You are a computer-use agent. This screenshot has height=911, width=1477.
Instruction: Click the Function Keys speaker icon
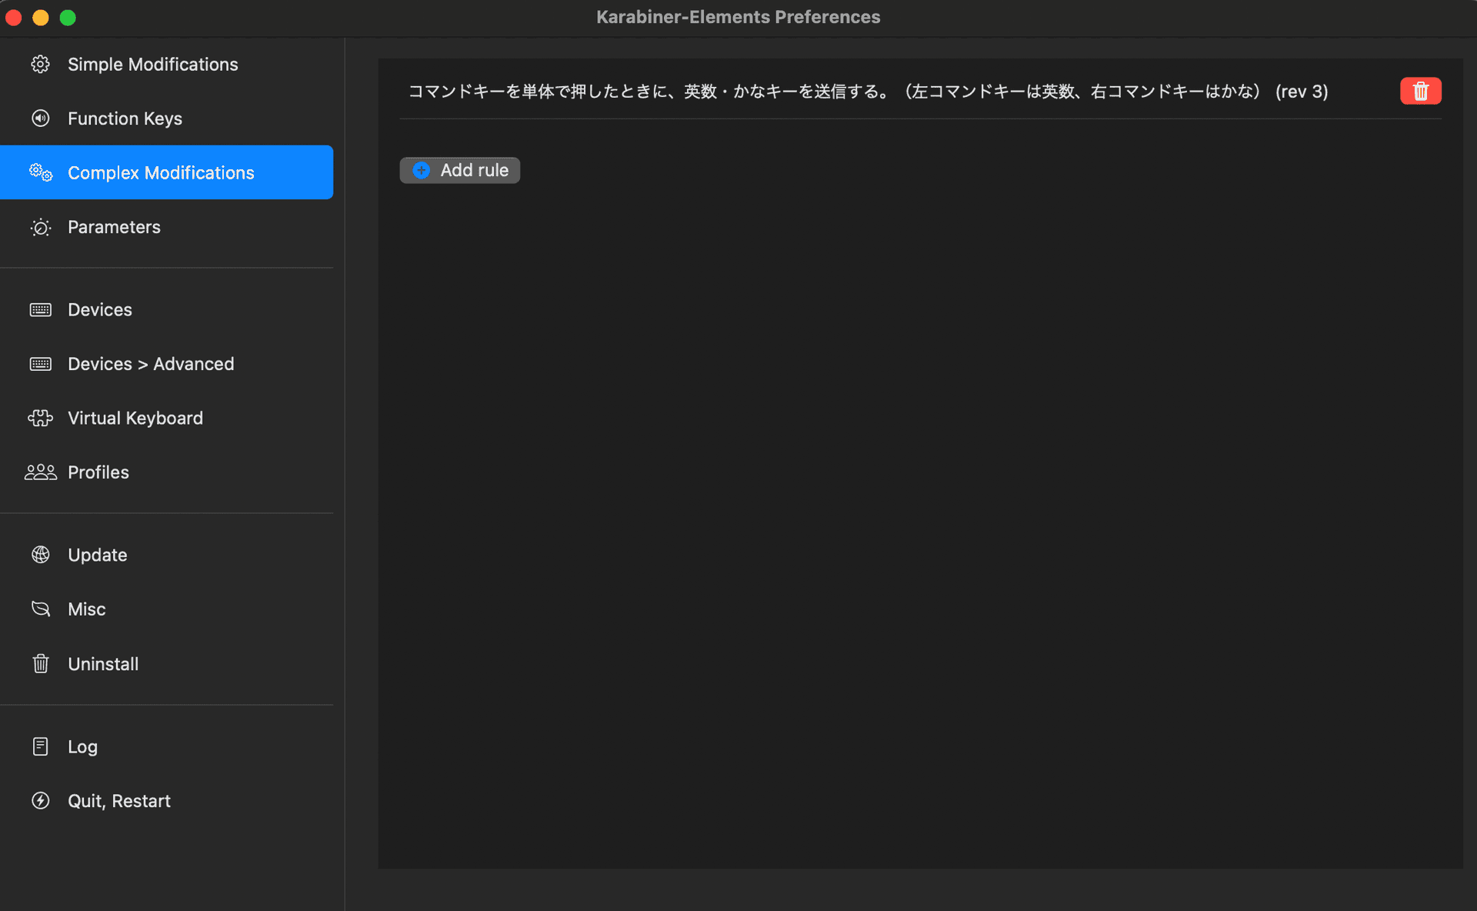coord(41,118)
